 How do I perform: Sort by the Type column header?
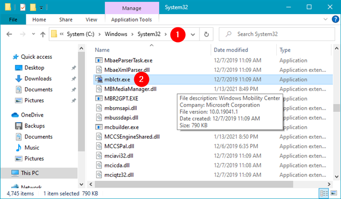285,50
